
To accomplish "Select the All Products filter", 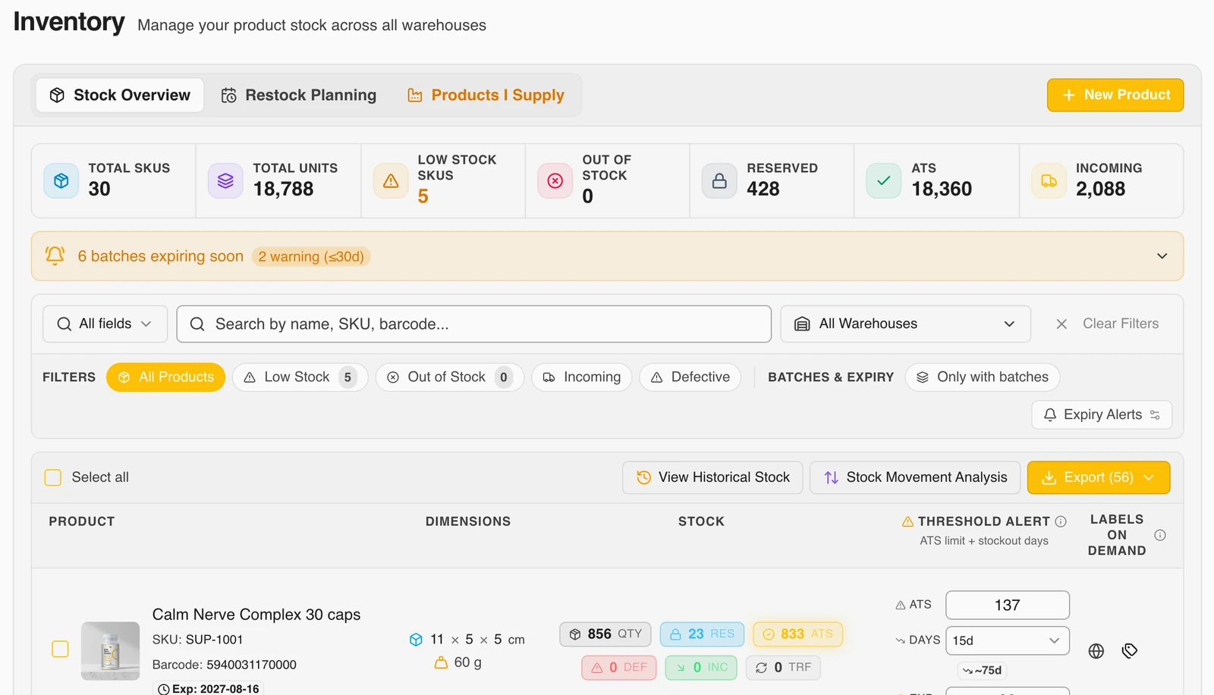I will [166, 377].
